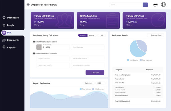
Task: Select the EOR circular icon in sidebar
Action: pos(4,33)
